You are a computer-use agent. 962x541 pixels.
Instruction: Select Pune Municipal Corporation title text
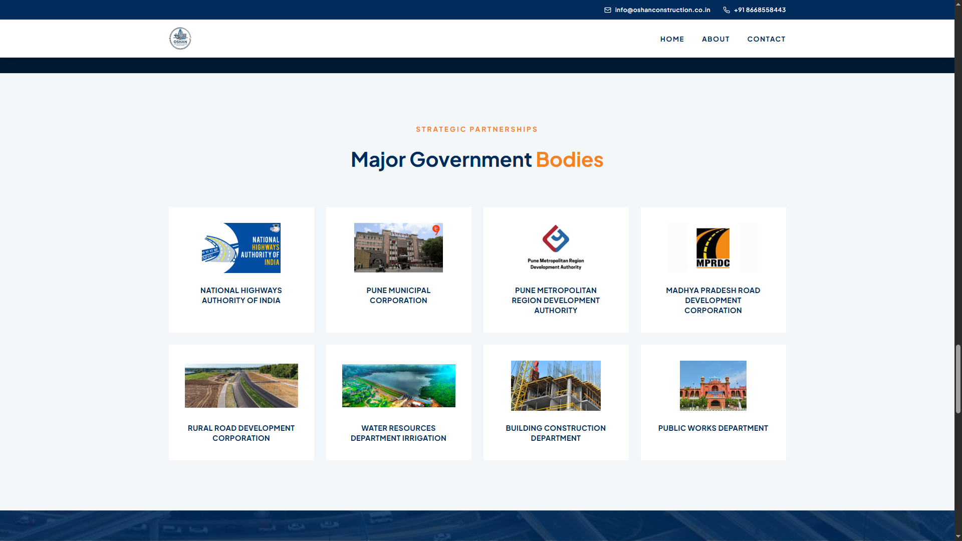pos(398,296)
